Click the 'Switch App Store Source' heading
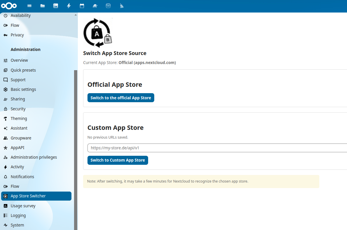The width and height of the screenshot is (347, 230). 115,53
